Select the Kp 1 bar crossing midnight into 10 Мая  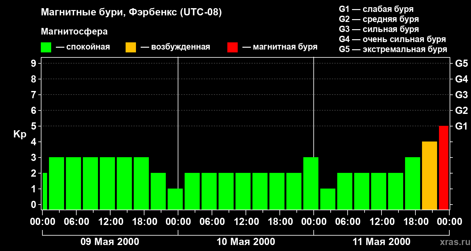175,199
